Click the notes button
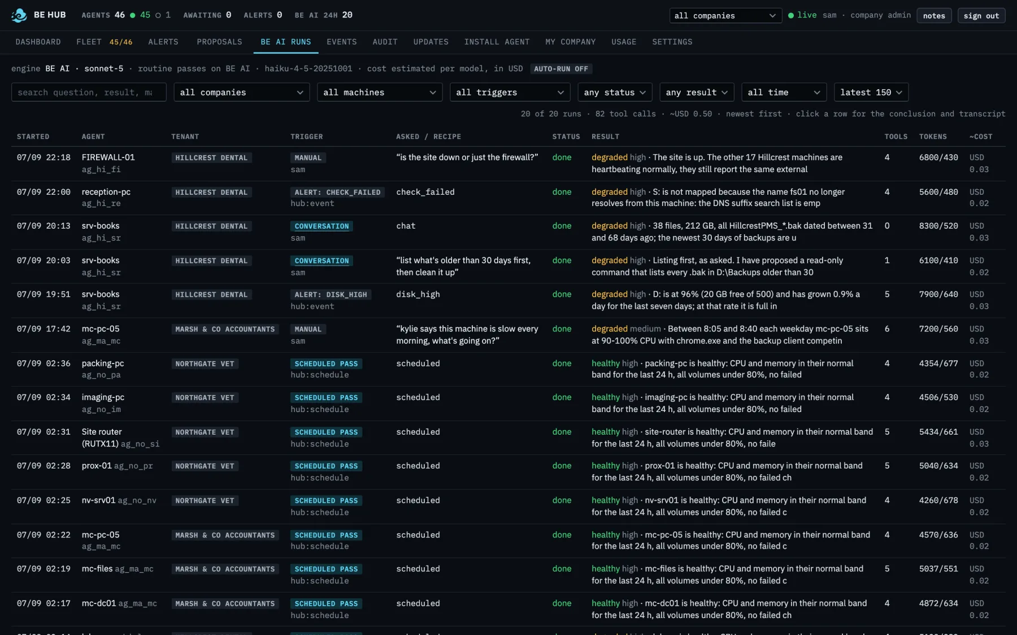The width and height of the screenshot is (1017, 635). 934,16
